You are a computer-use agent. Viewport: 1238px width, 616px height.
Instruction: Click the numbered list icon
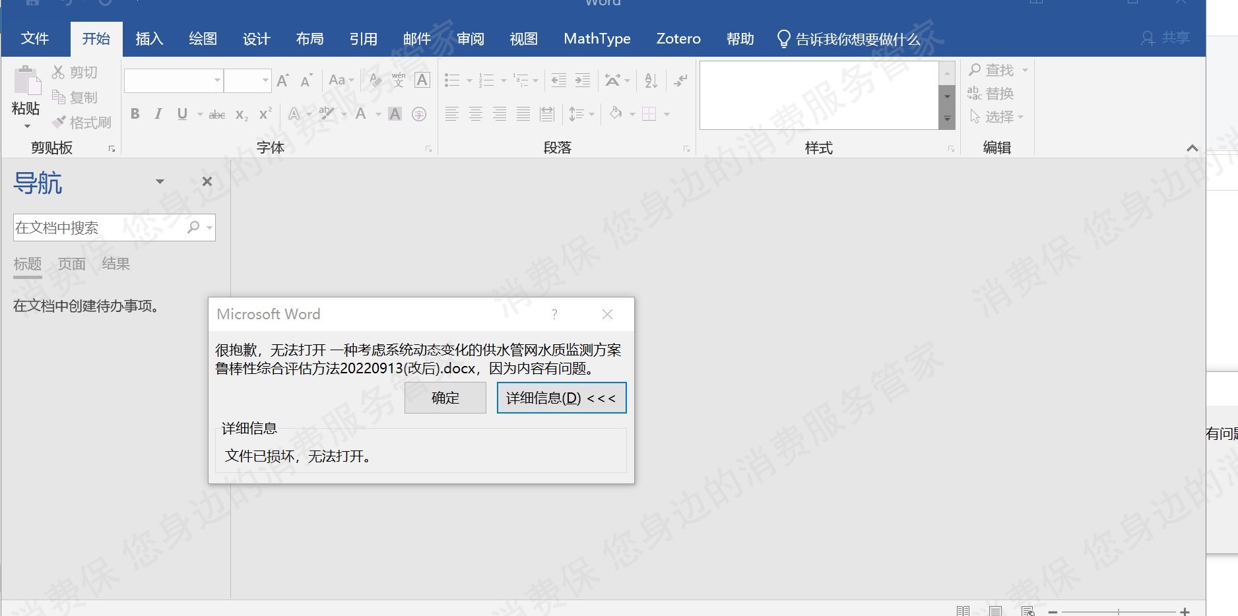click(486, 80)
